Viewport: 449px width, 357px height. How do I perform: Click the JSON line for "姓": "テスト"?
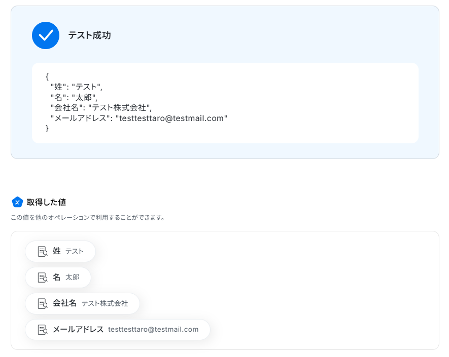tap(77, 87)
